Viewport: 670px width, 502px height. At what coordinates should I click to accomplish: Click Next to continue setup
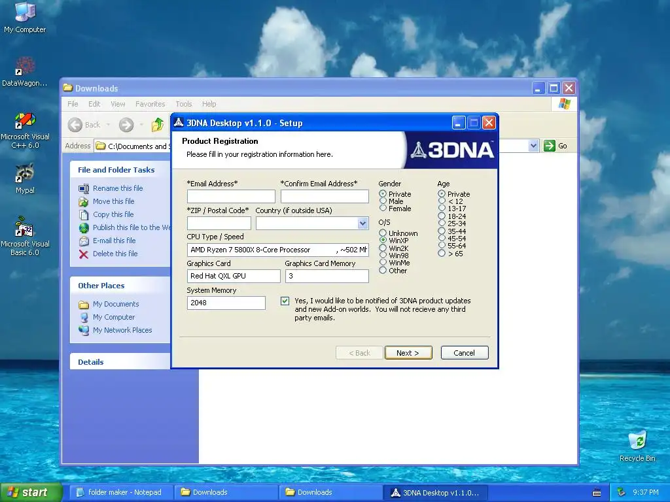(408, 352)
